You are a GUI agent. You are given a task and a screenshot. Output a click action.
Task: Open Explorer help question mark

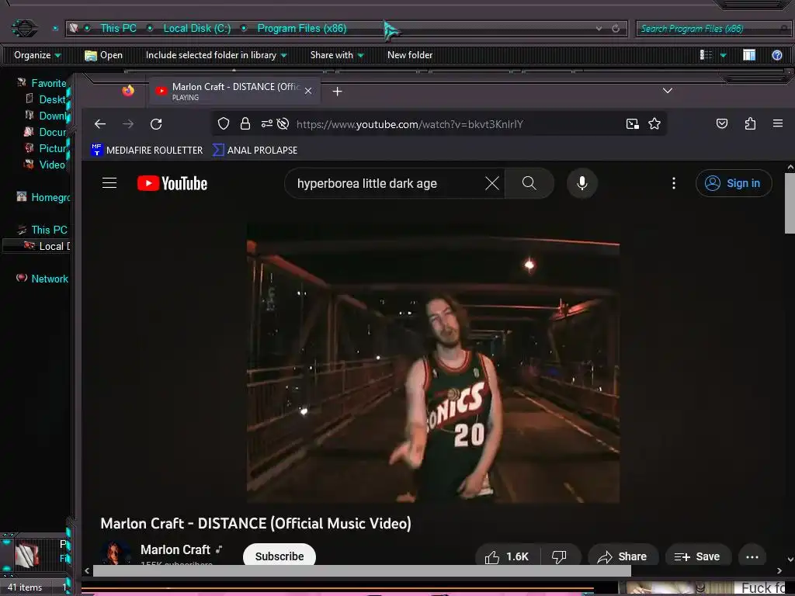[x=776, y=55]
